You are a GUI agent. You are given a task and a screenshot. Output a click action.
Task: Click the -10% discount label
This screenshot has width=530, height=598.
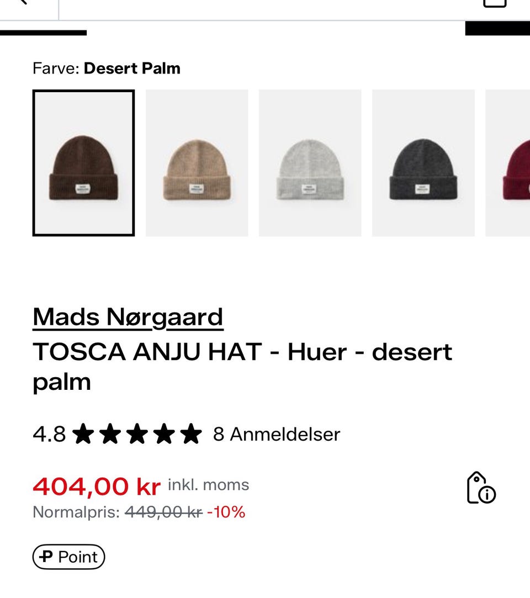coord(226,512)
